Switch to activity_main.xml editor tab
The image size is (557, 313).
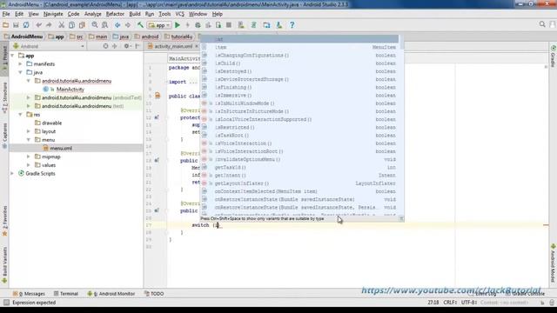pos(173,46)
